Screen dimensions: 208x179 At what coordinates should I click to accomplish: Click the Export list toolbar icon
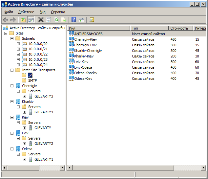pos(64,20)
